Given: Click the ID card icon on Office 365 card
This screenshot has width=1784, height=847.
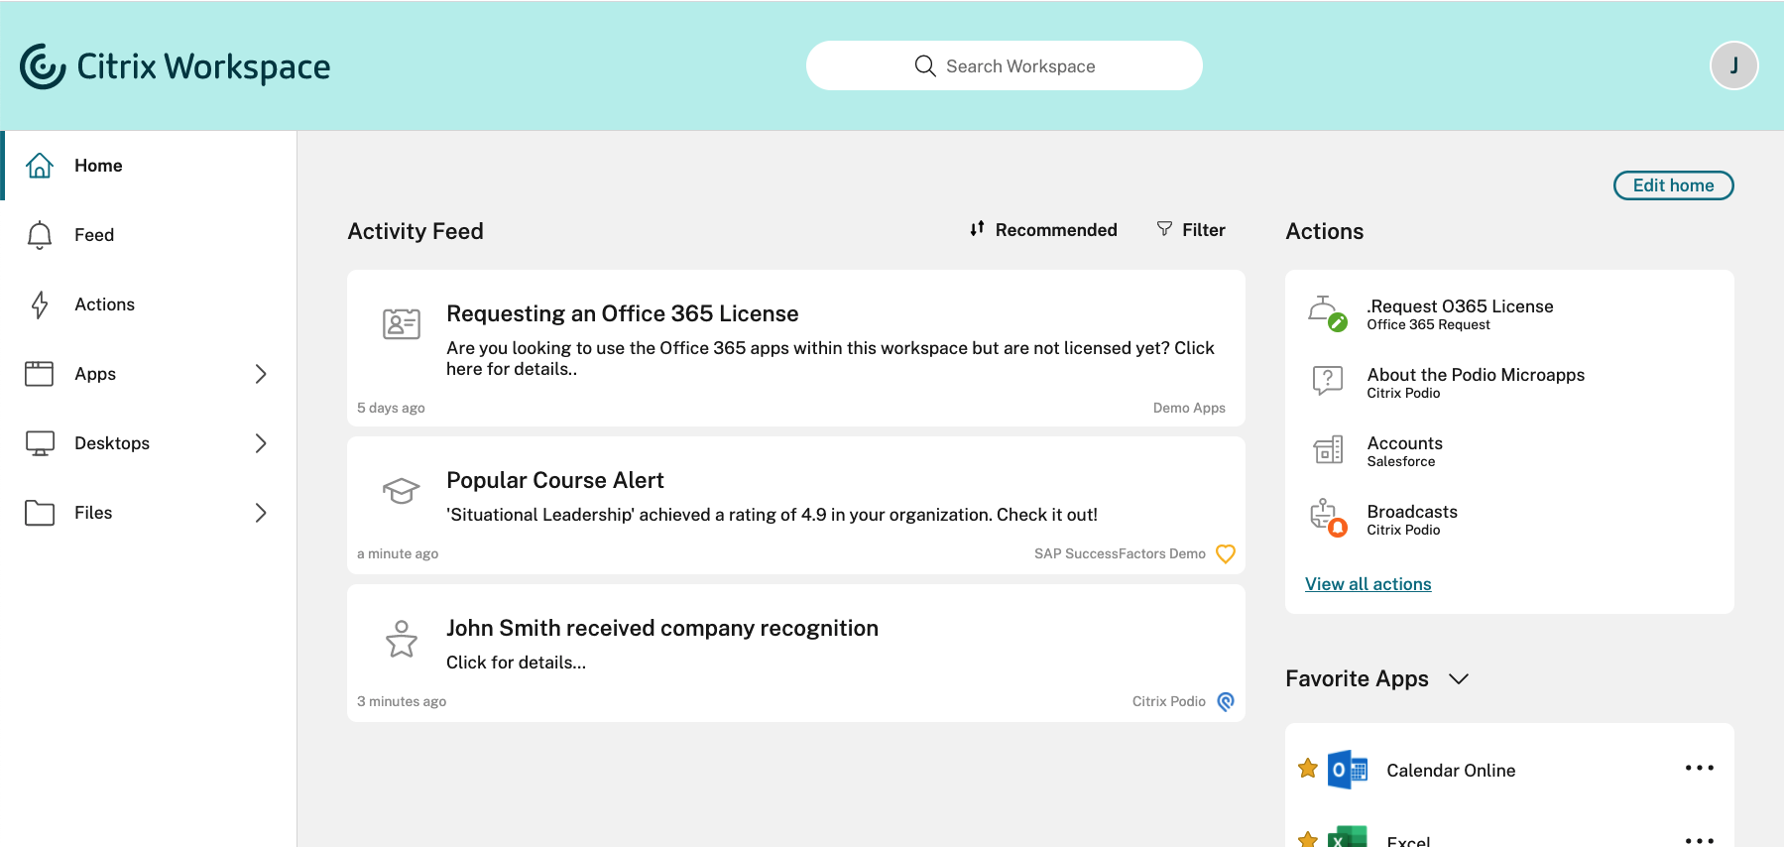Looking at the screenshot, I should coord(402,323).
